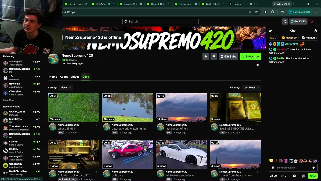This screenshot has width=321, height=181.
Task: Open options for 'drift cars' clip
Action: 150,172
